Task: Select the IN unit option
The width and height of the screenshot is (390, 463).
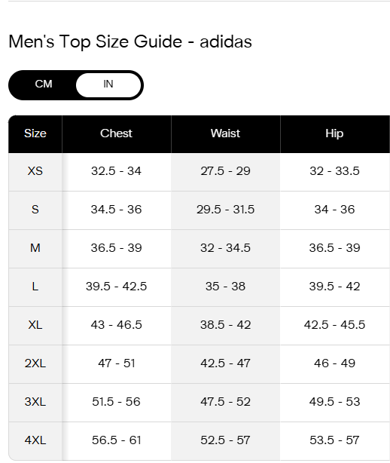Action: coord(108,84)
